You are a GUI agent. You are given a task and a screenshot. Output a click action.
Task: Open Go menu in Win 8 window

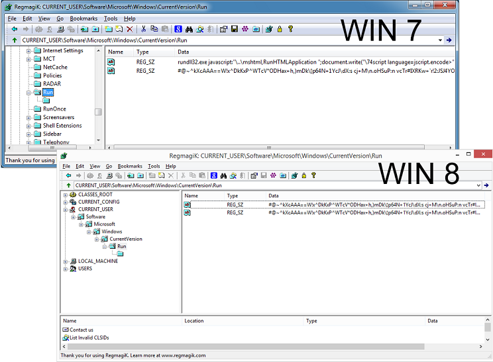109,166
